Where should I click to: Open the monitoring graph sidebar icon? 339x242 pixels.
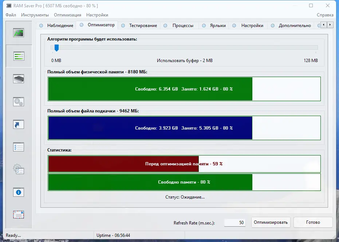pos(19,33)
